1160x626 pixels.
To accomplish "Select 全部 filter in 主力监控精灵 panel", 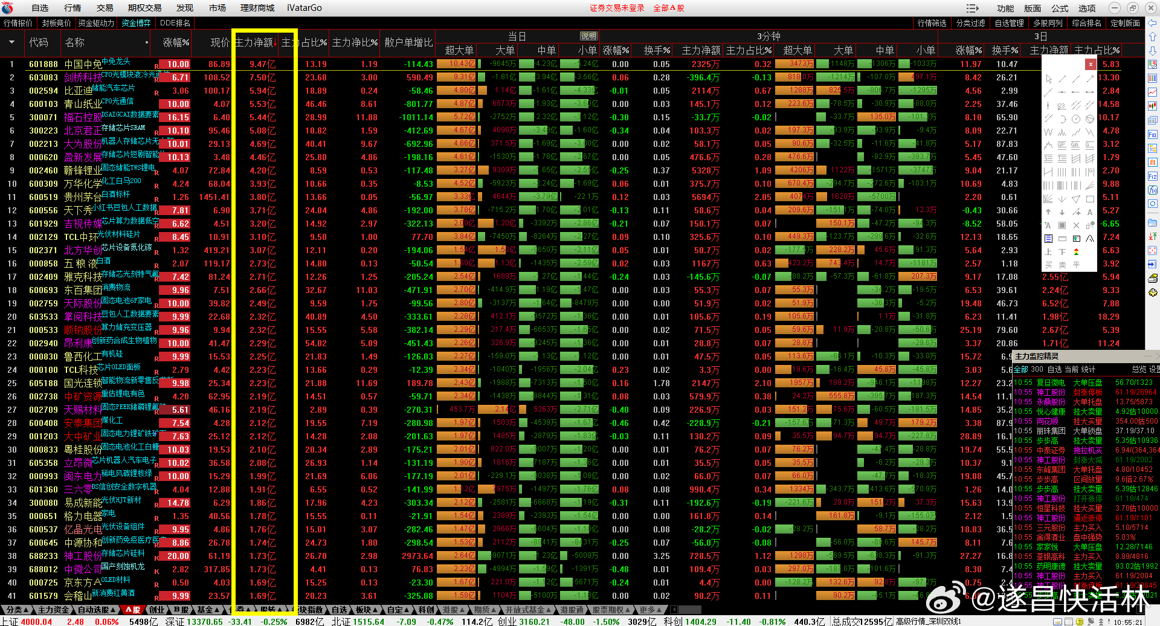I will pyautogui.click(x=1020, y=369).
